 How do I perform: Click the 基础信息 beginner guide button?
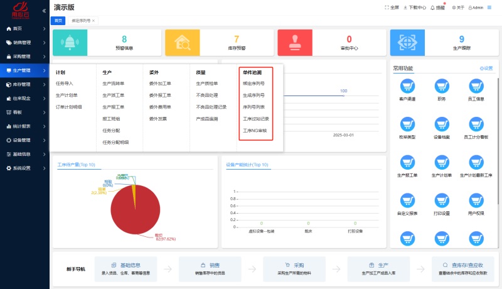point(130,269)
